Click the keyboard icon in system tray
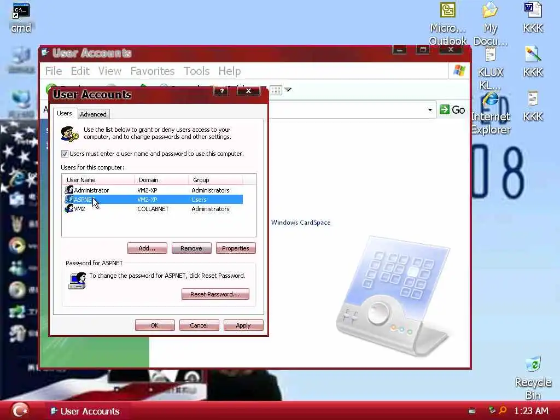The width and height of the screenshot is (560, 420). click(472, 411)
